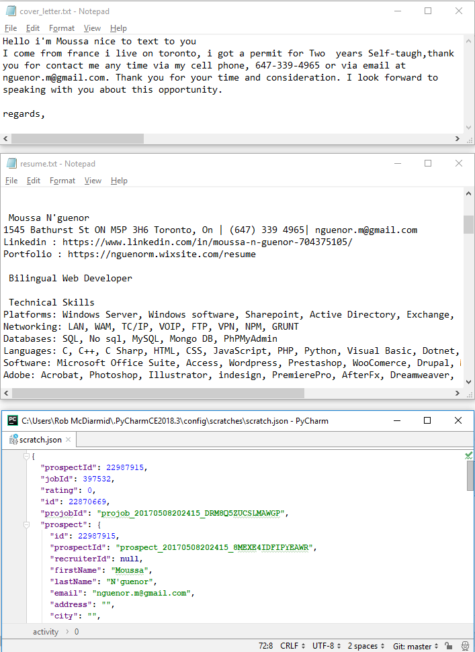
Task: Click PyCharm editor vertical scrollbar thumb
Action: (470, 475)
